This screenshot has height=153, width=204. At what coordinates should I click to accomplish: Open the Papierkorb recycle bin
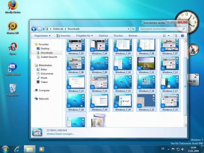click(x=13, y=90)
